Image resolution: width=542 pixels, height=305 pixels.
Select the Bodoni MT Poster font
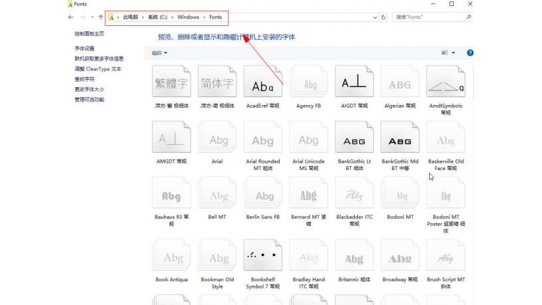(446, 193)
